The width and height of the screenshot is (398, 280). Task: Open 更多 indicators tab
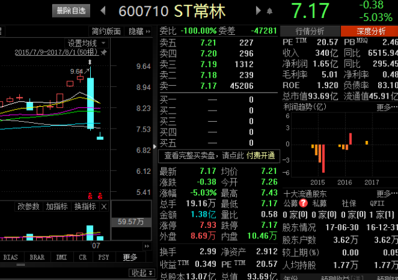click(x=130, y=257)
